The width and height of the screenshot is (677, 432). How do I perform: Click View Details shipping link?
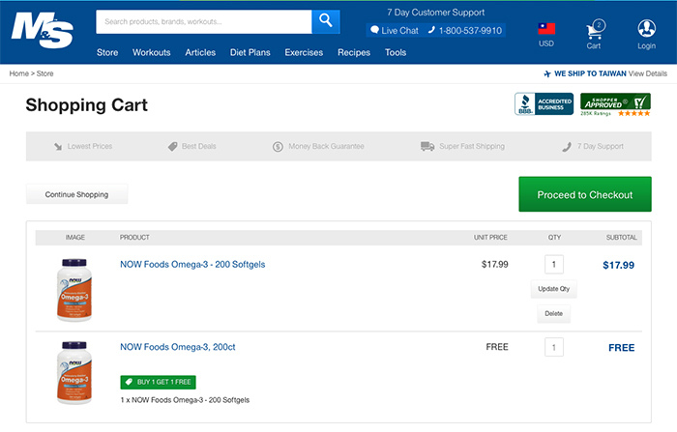point(648,73)
